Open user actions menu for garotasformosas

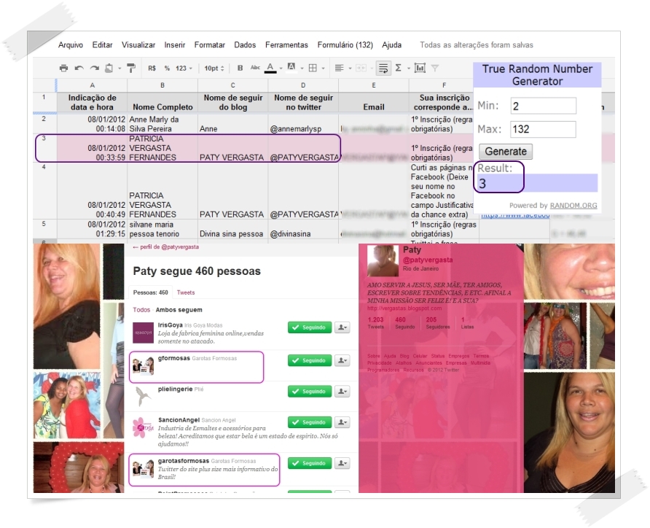click(x=342, y=463)
